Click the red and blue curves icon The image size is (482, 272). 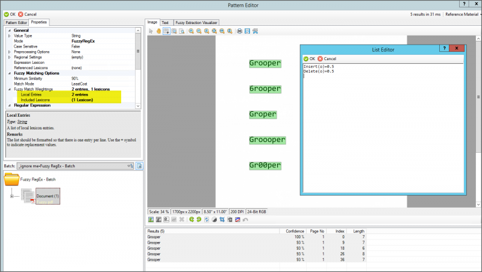pyautogui.click(x=237, y=220)
